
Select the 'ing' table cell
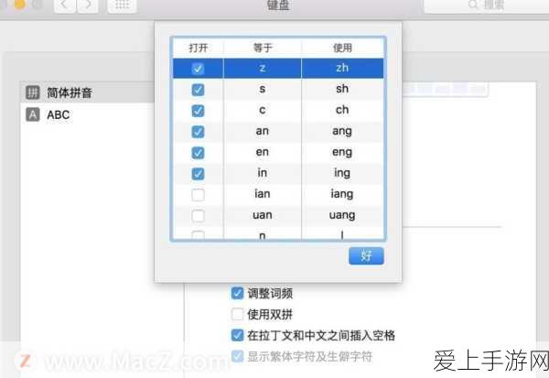click(x=342, y=173)
